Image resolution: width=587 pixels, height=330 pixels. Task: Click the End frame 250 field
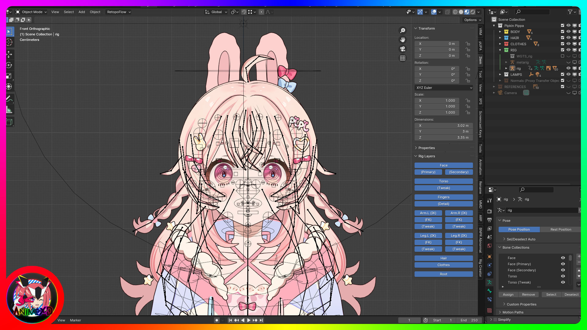pyautogui.click(x=469, y=320)
